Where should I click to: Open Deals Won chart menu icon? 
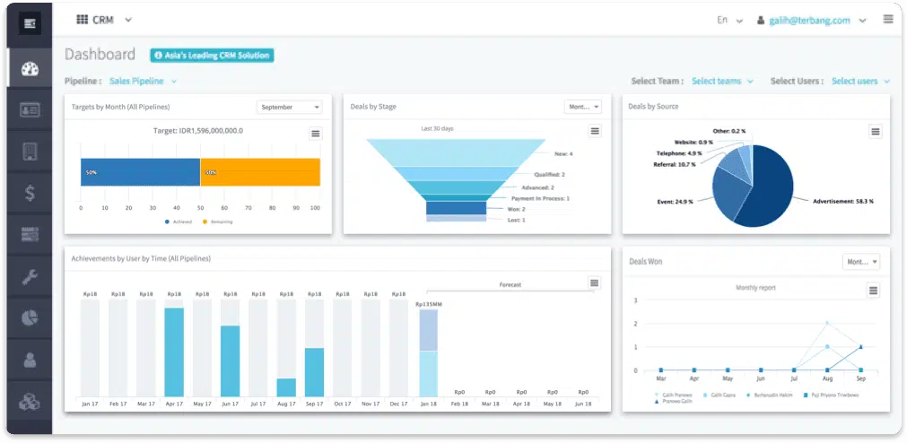click(x=874, y=291)
